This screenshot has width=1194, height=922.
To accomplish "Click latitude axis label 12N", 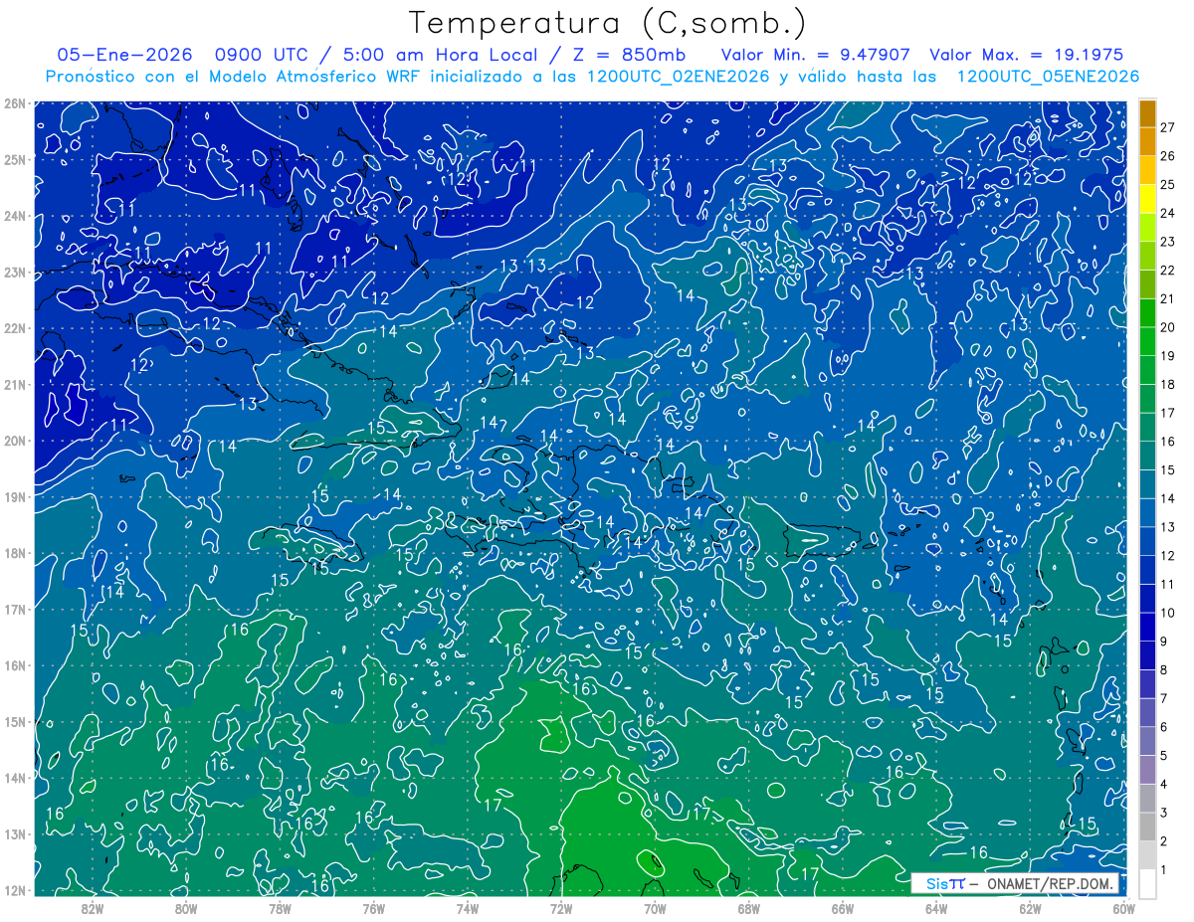I will coord(14,890).
